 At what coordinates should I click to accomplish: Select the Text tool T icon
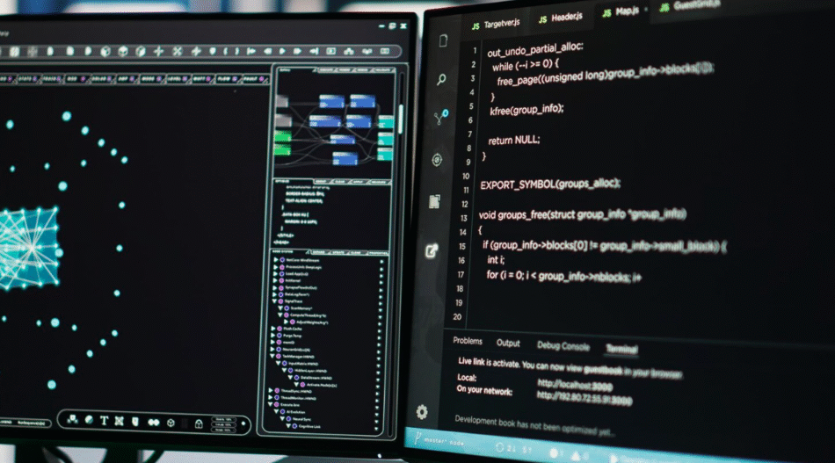click(104, 421)
